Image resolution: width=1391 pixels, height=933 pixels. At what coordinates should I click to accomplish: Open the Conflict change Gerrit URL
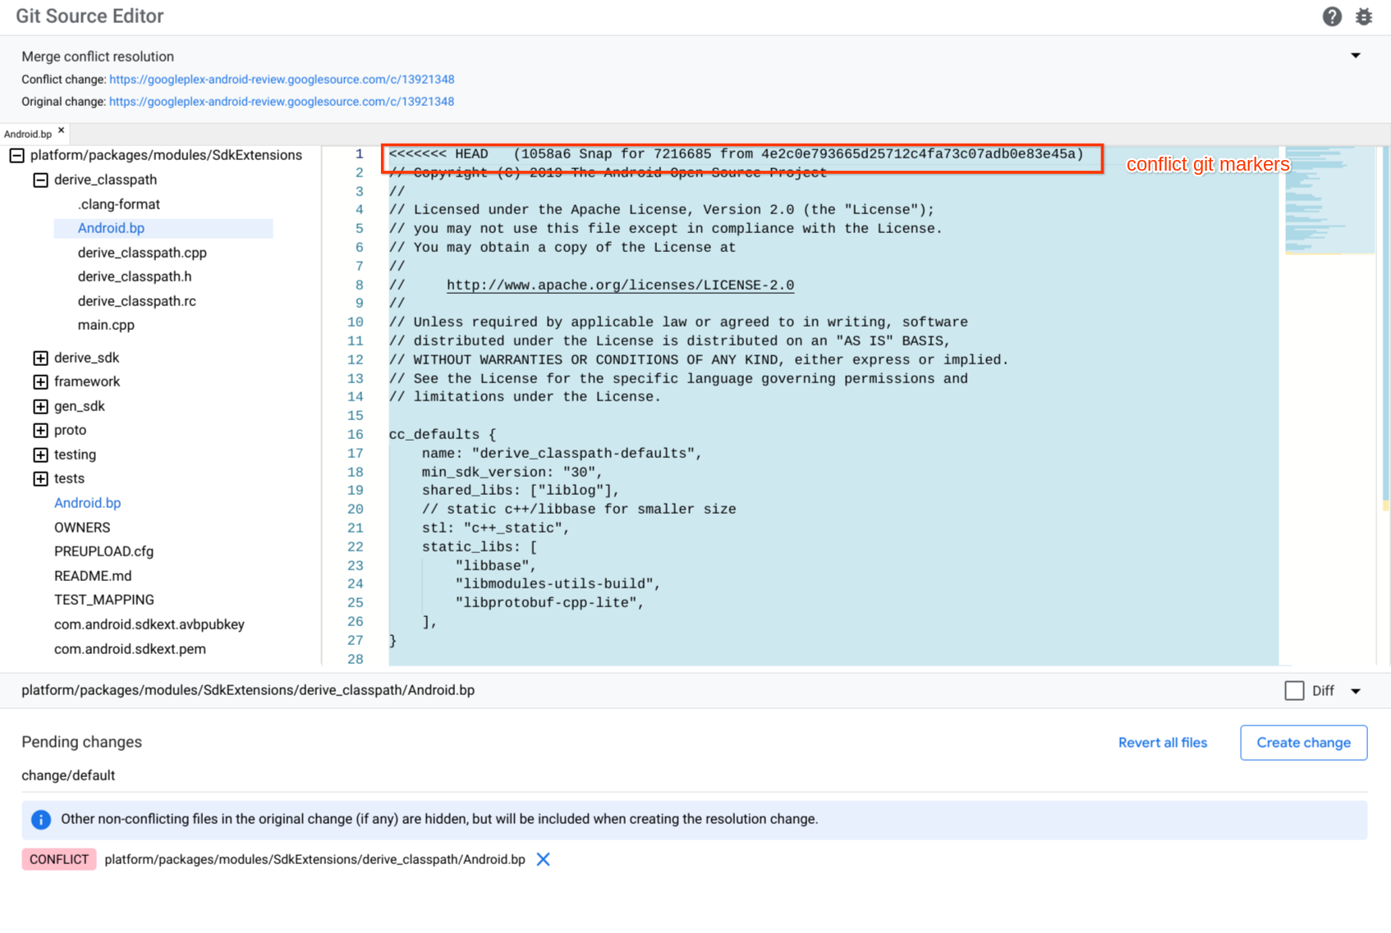coord(282,80)
